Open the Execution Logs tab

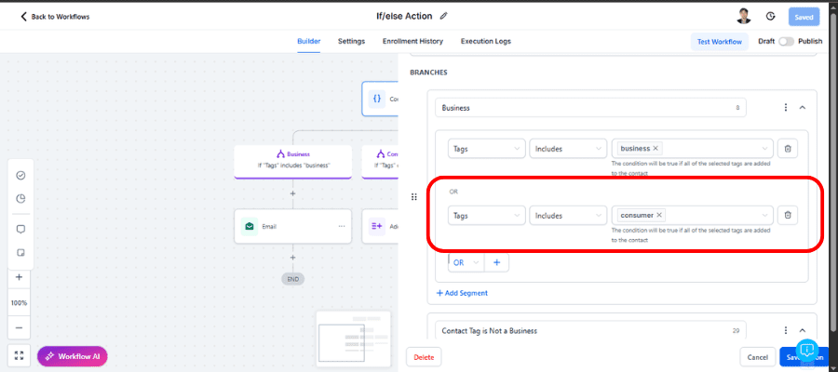click(x=483, y=41)
